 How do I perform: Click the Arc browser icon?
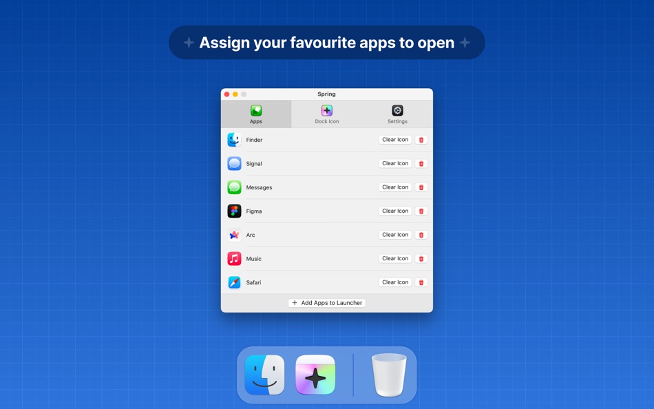click(x=234, y=235)
